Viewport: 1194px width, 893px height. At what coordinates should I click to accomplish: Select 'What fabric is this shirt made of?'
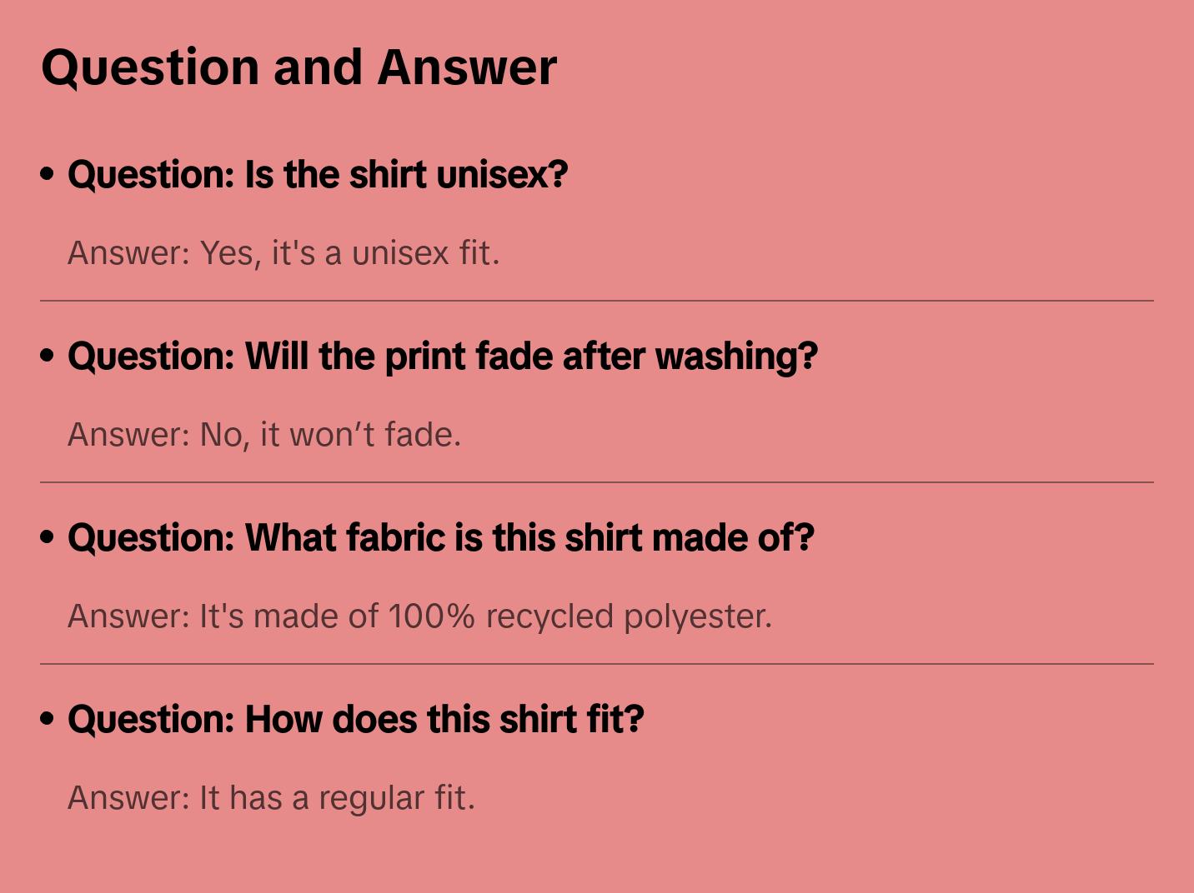coord(440,538)
